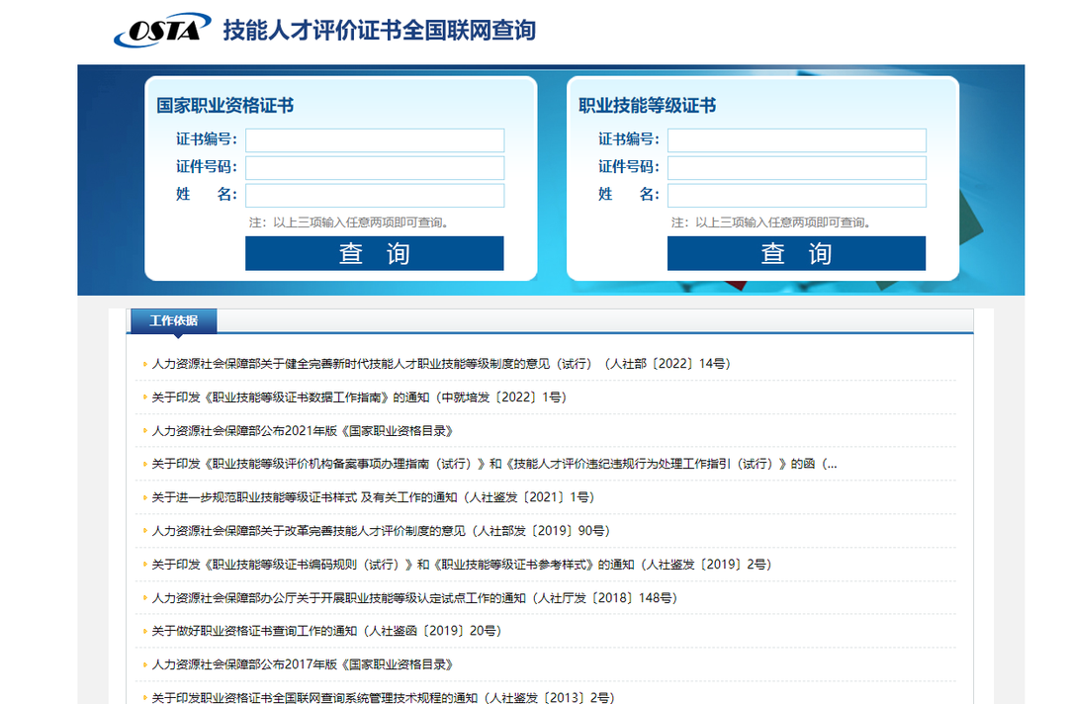Select name field under 国家职业资格证书
This screenshot has height=704, width=1068.
click(x=375, y=196)
